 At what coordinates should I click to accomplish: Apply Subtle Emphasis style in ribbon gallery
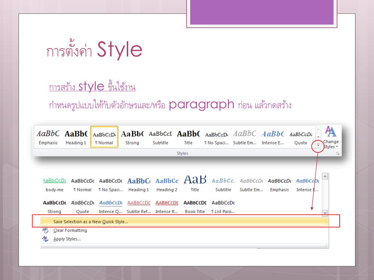(244, 137)
